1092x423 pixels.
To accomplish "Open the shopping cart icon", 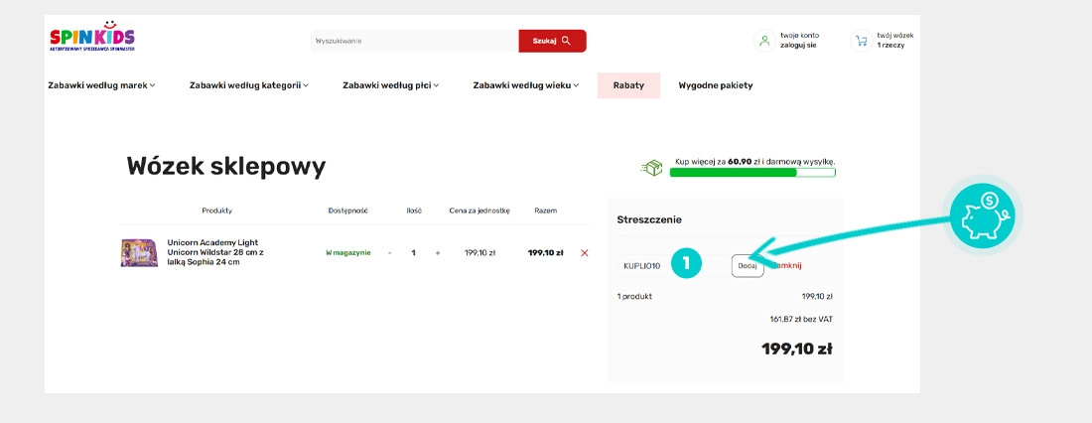I will pyautogui.click(x=861, y=41).
